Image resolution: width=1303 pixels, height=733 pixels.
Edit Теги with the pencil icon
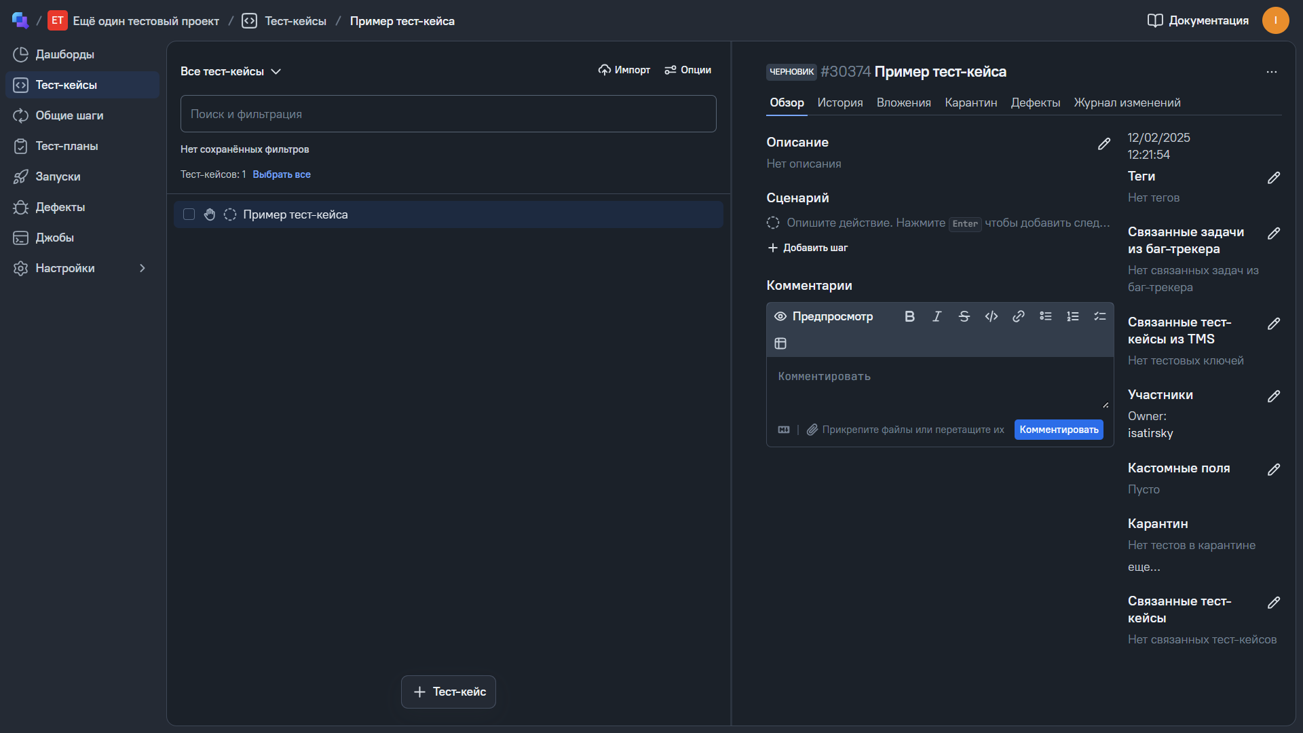point(1273,177)
